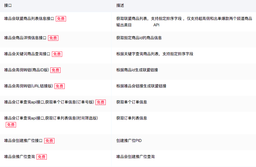Image resolution: width=256 pixels, height=167 pixels.
Task: Open 唯品会商品详情信息接口 link
Action: (x=25, y=38)
